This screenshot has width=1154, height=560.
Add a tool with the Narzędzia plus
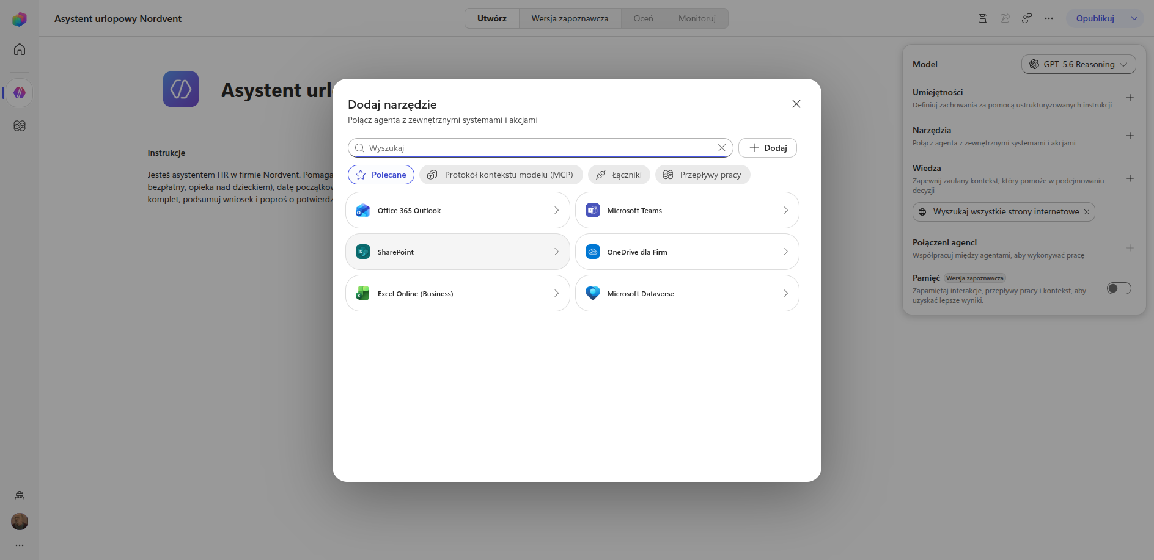coord(1130,136)
